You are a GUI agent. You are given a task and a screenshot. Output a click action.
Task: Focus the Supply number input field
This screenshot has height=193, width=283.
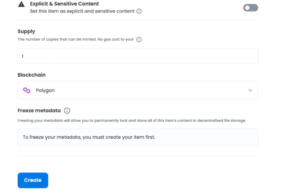[x=138, y=56]
